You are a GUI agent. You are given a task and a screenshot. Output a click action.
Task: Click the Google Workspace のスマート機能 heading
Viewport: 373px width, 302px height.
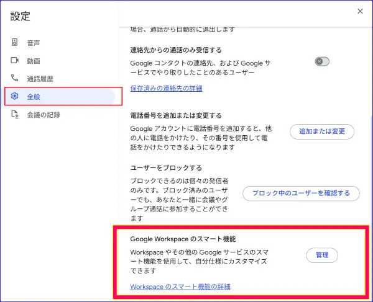(x=183, y=239)
